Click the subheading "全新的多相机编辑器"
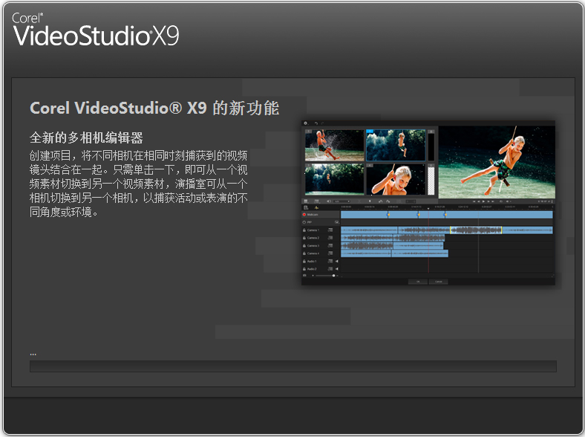 (86, 137)
